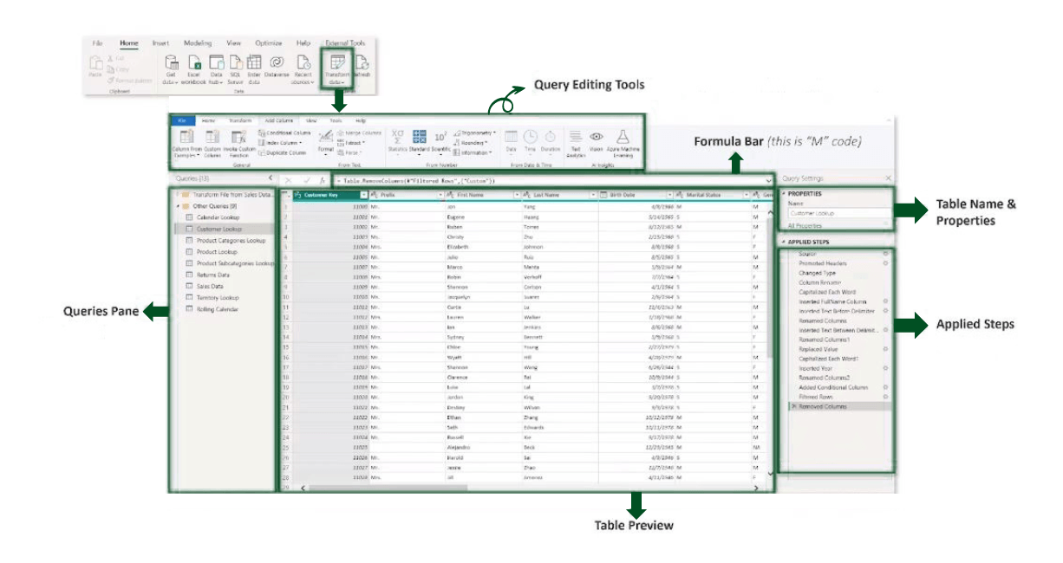Open First Name column filter dropdown
This screenshot has height=563, width=1063.
(518, 196)
